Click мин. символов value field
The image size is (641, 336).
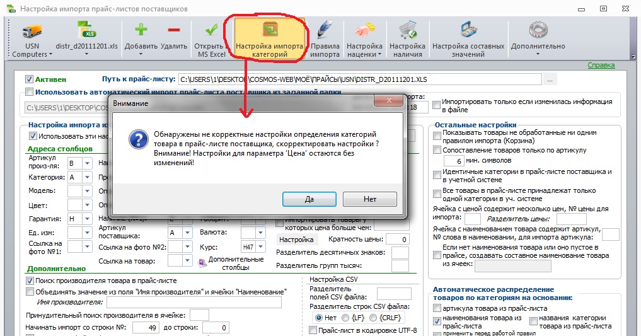click(454, 161)
